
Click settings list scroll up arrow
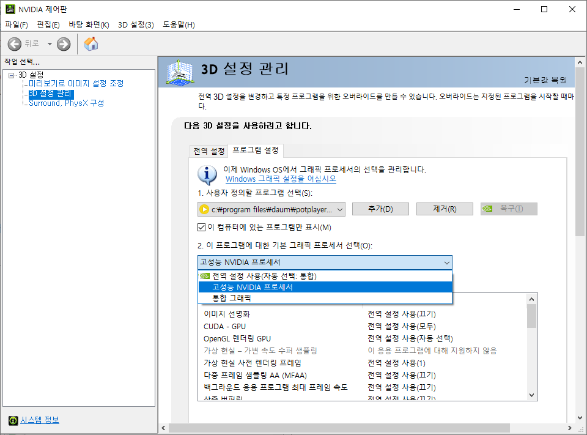coord(531,299)
